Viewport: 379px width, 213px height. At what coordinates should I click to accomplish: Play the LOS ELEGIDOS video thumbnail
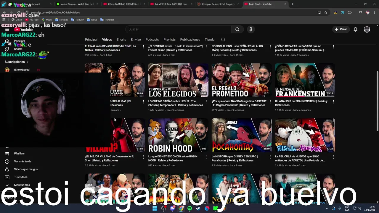point(178,80)
